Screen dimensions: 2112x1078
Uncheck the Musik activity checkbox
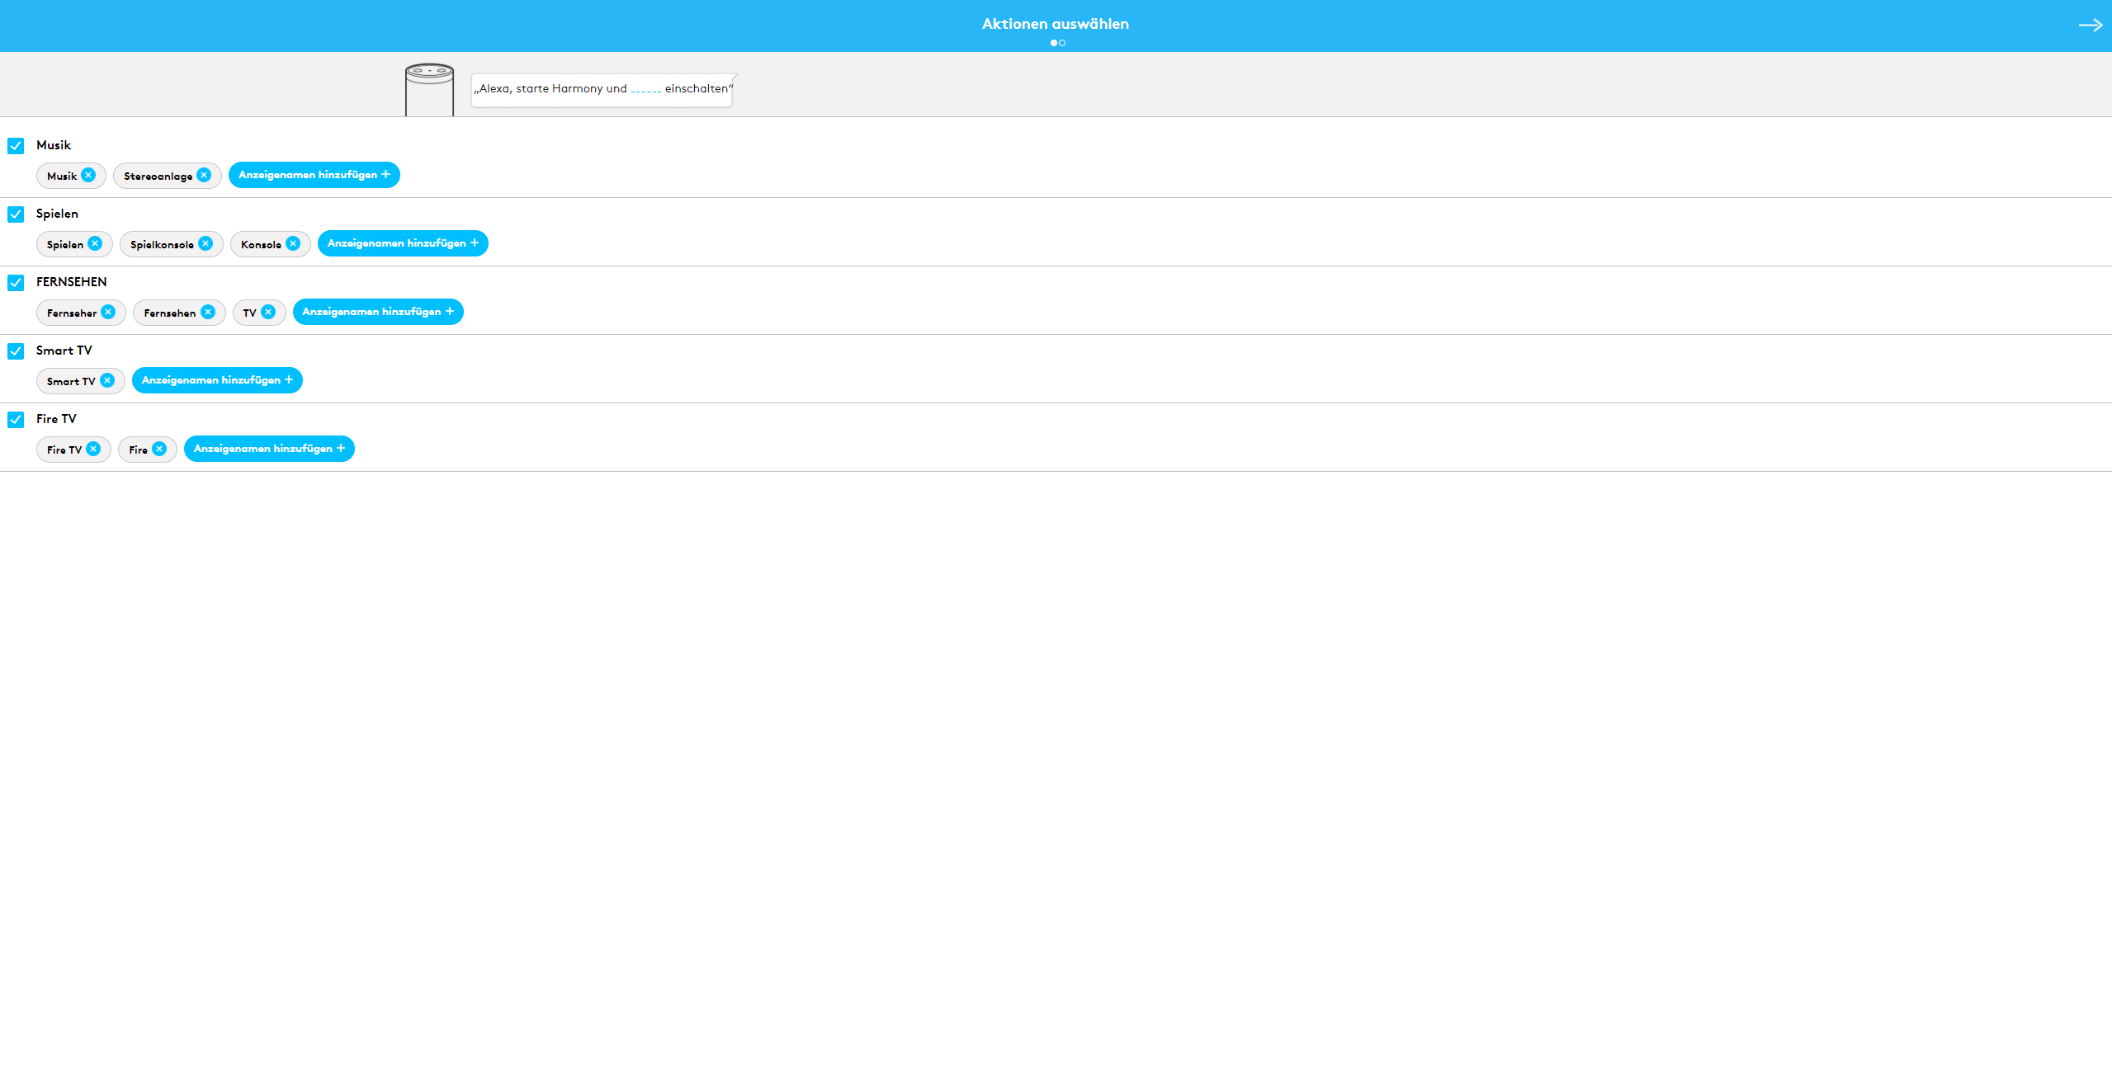click(x=16, y=146)
